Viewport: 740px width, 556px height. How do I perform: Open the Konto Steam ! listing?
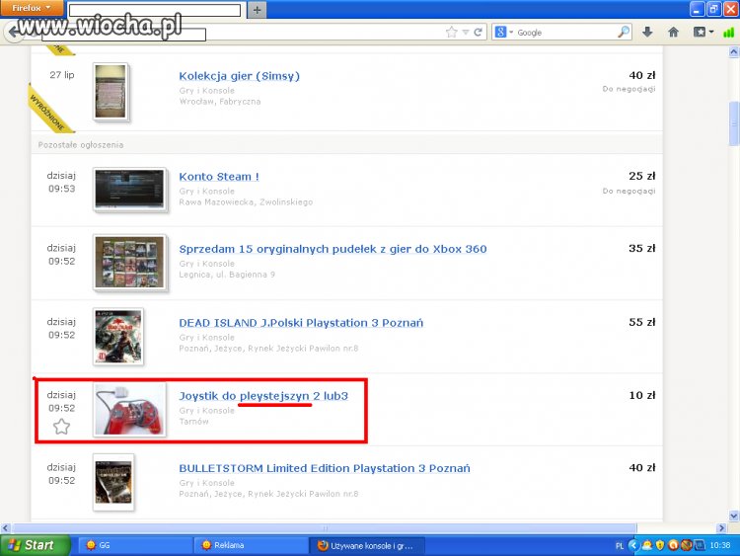219,177
